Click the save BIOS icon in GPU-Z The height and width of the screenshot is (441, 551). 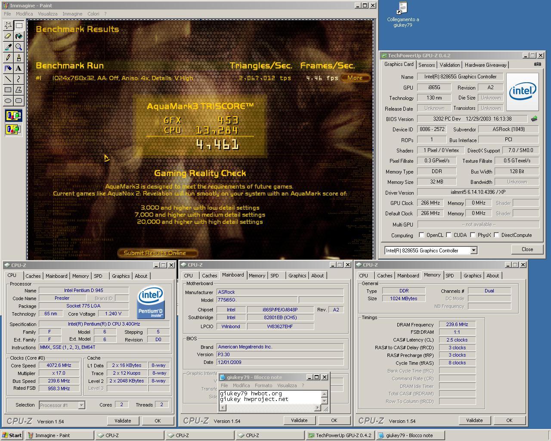click(534, 118)
